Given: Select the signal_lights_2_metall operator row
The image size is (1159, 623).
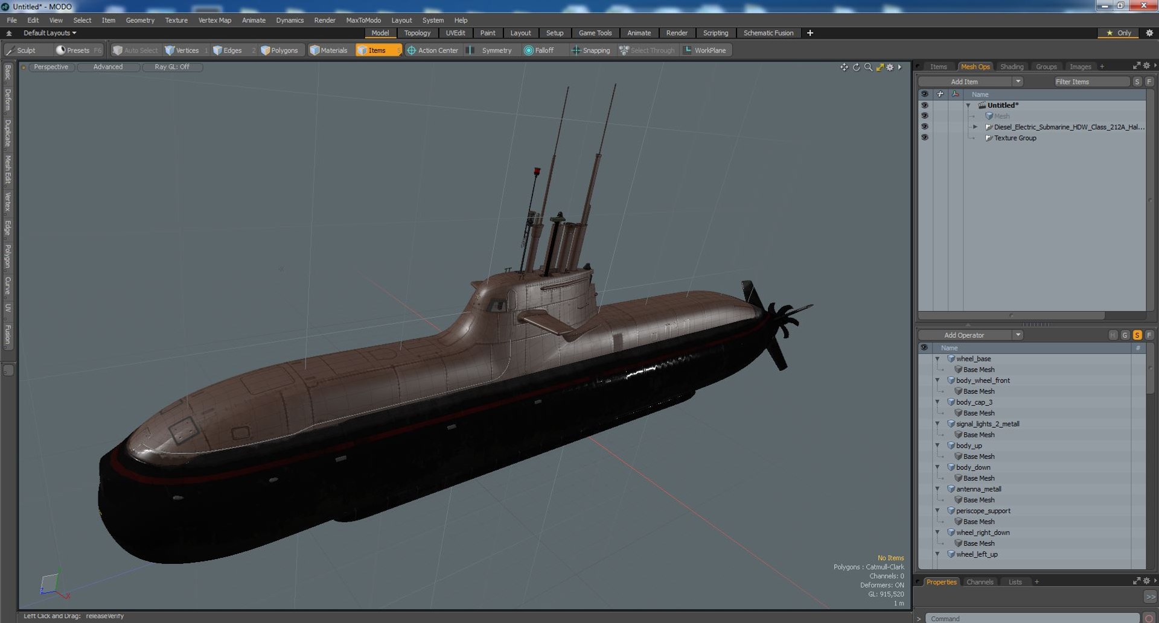Looking at the screenshot, I should tap(1032, 424).
